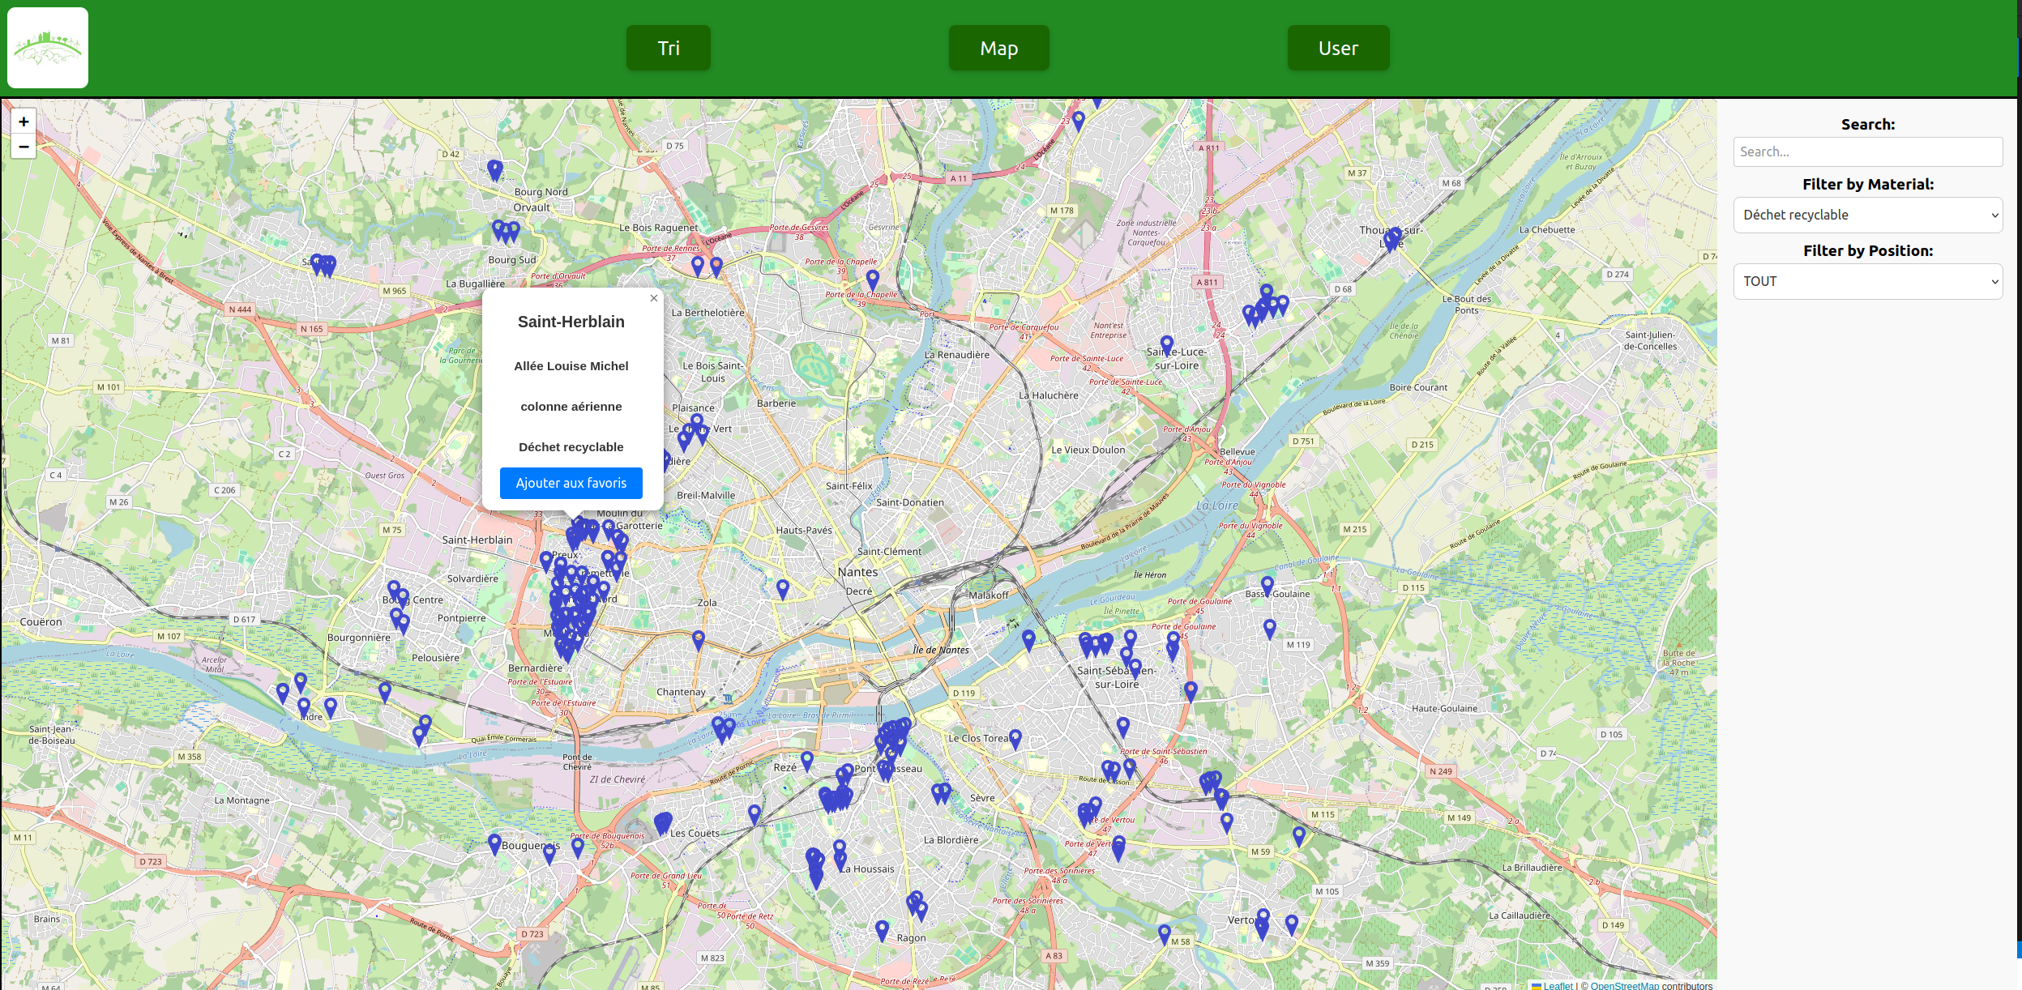Select the marker near Océane exit 23
2022x990 pixels.
[x=1079, y=122]
